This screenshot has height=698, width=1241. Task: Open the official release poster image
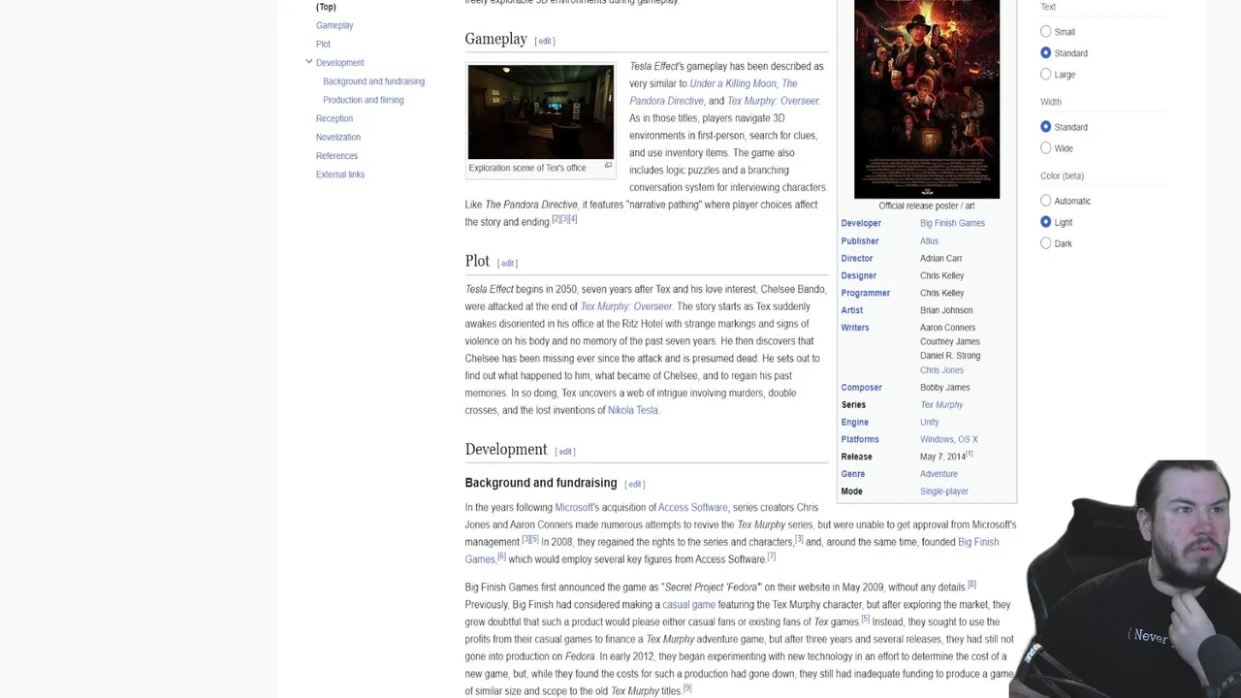click(x=926, y=98)
